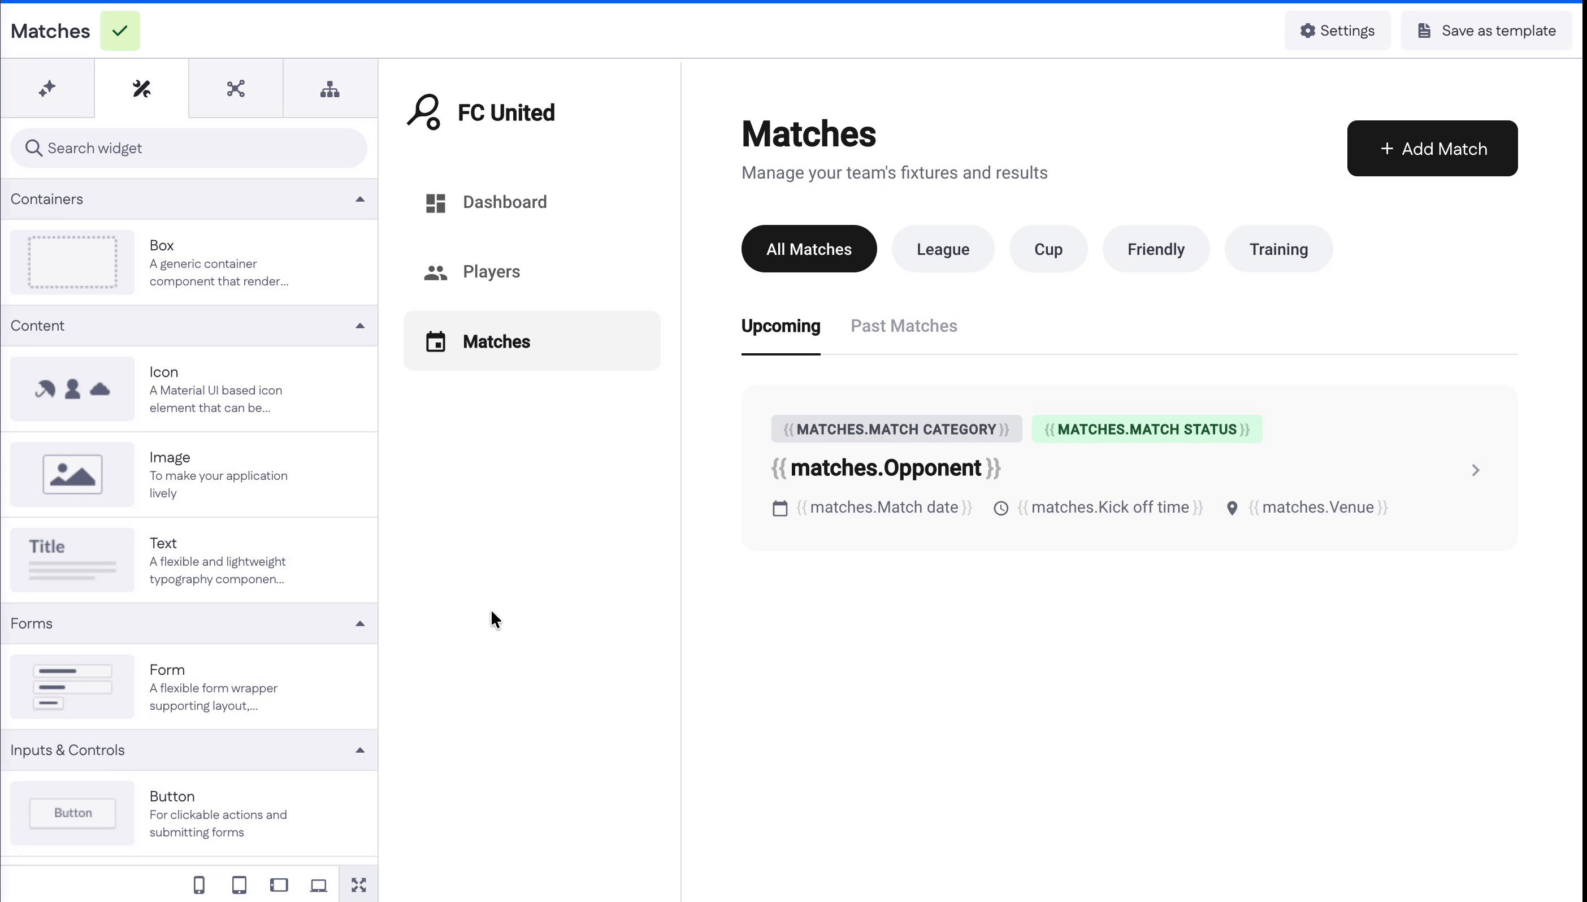
Task: Toggle fullscreen expand view icon
Action: point(359,884)
